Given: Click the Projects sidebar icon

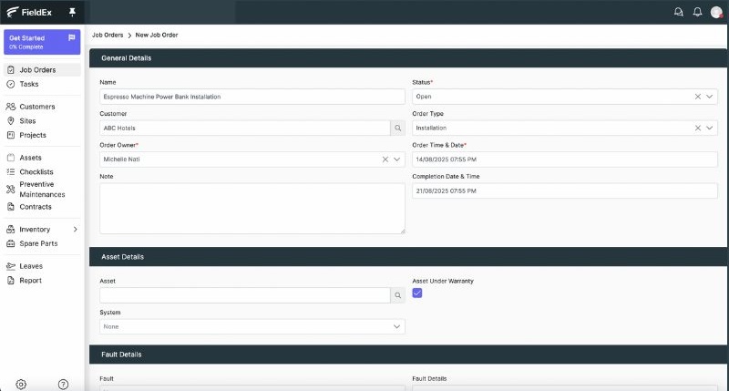Looking at the screenshot, I should [x=11, y=135].
